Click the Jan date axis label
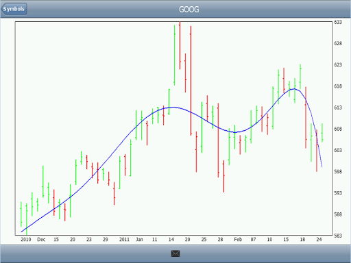351x263 pixels. [139, 240]
